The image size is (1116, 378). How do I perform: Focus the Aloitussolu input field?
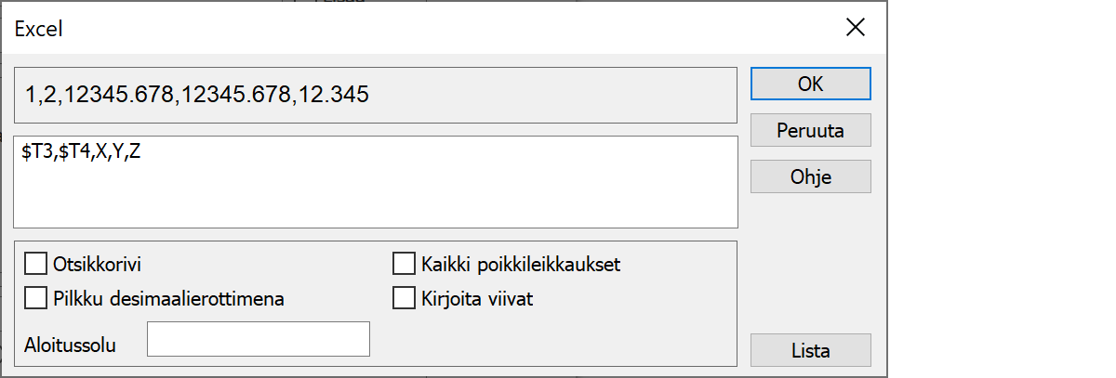pos(259,339)
